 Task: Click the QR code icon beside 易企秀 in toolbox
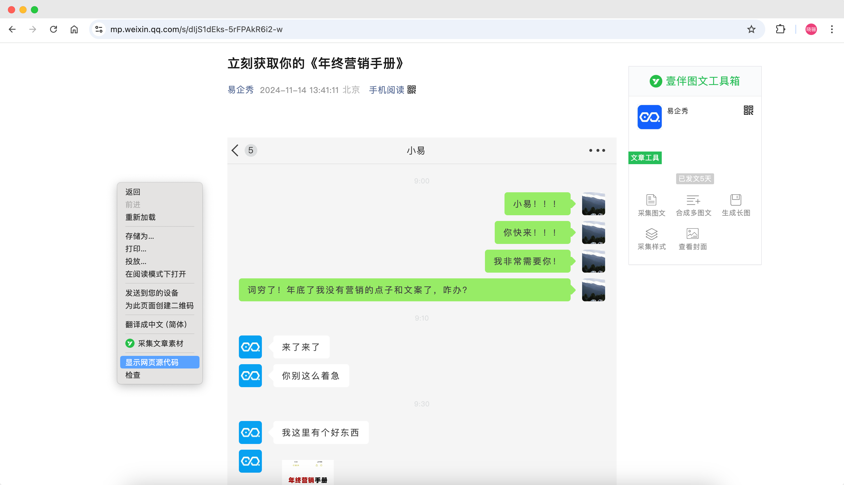(748, 110)
